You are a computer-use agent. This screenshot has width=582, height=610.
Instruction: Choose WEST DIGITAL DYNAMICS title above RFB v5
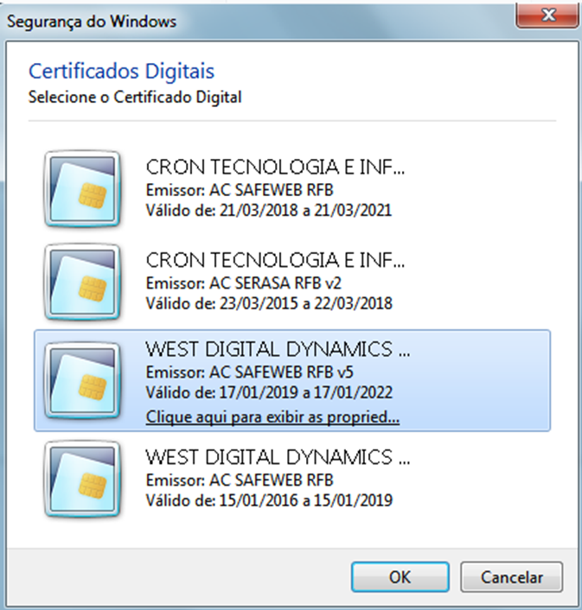click(278, 349)
